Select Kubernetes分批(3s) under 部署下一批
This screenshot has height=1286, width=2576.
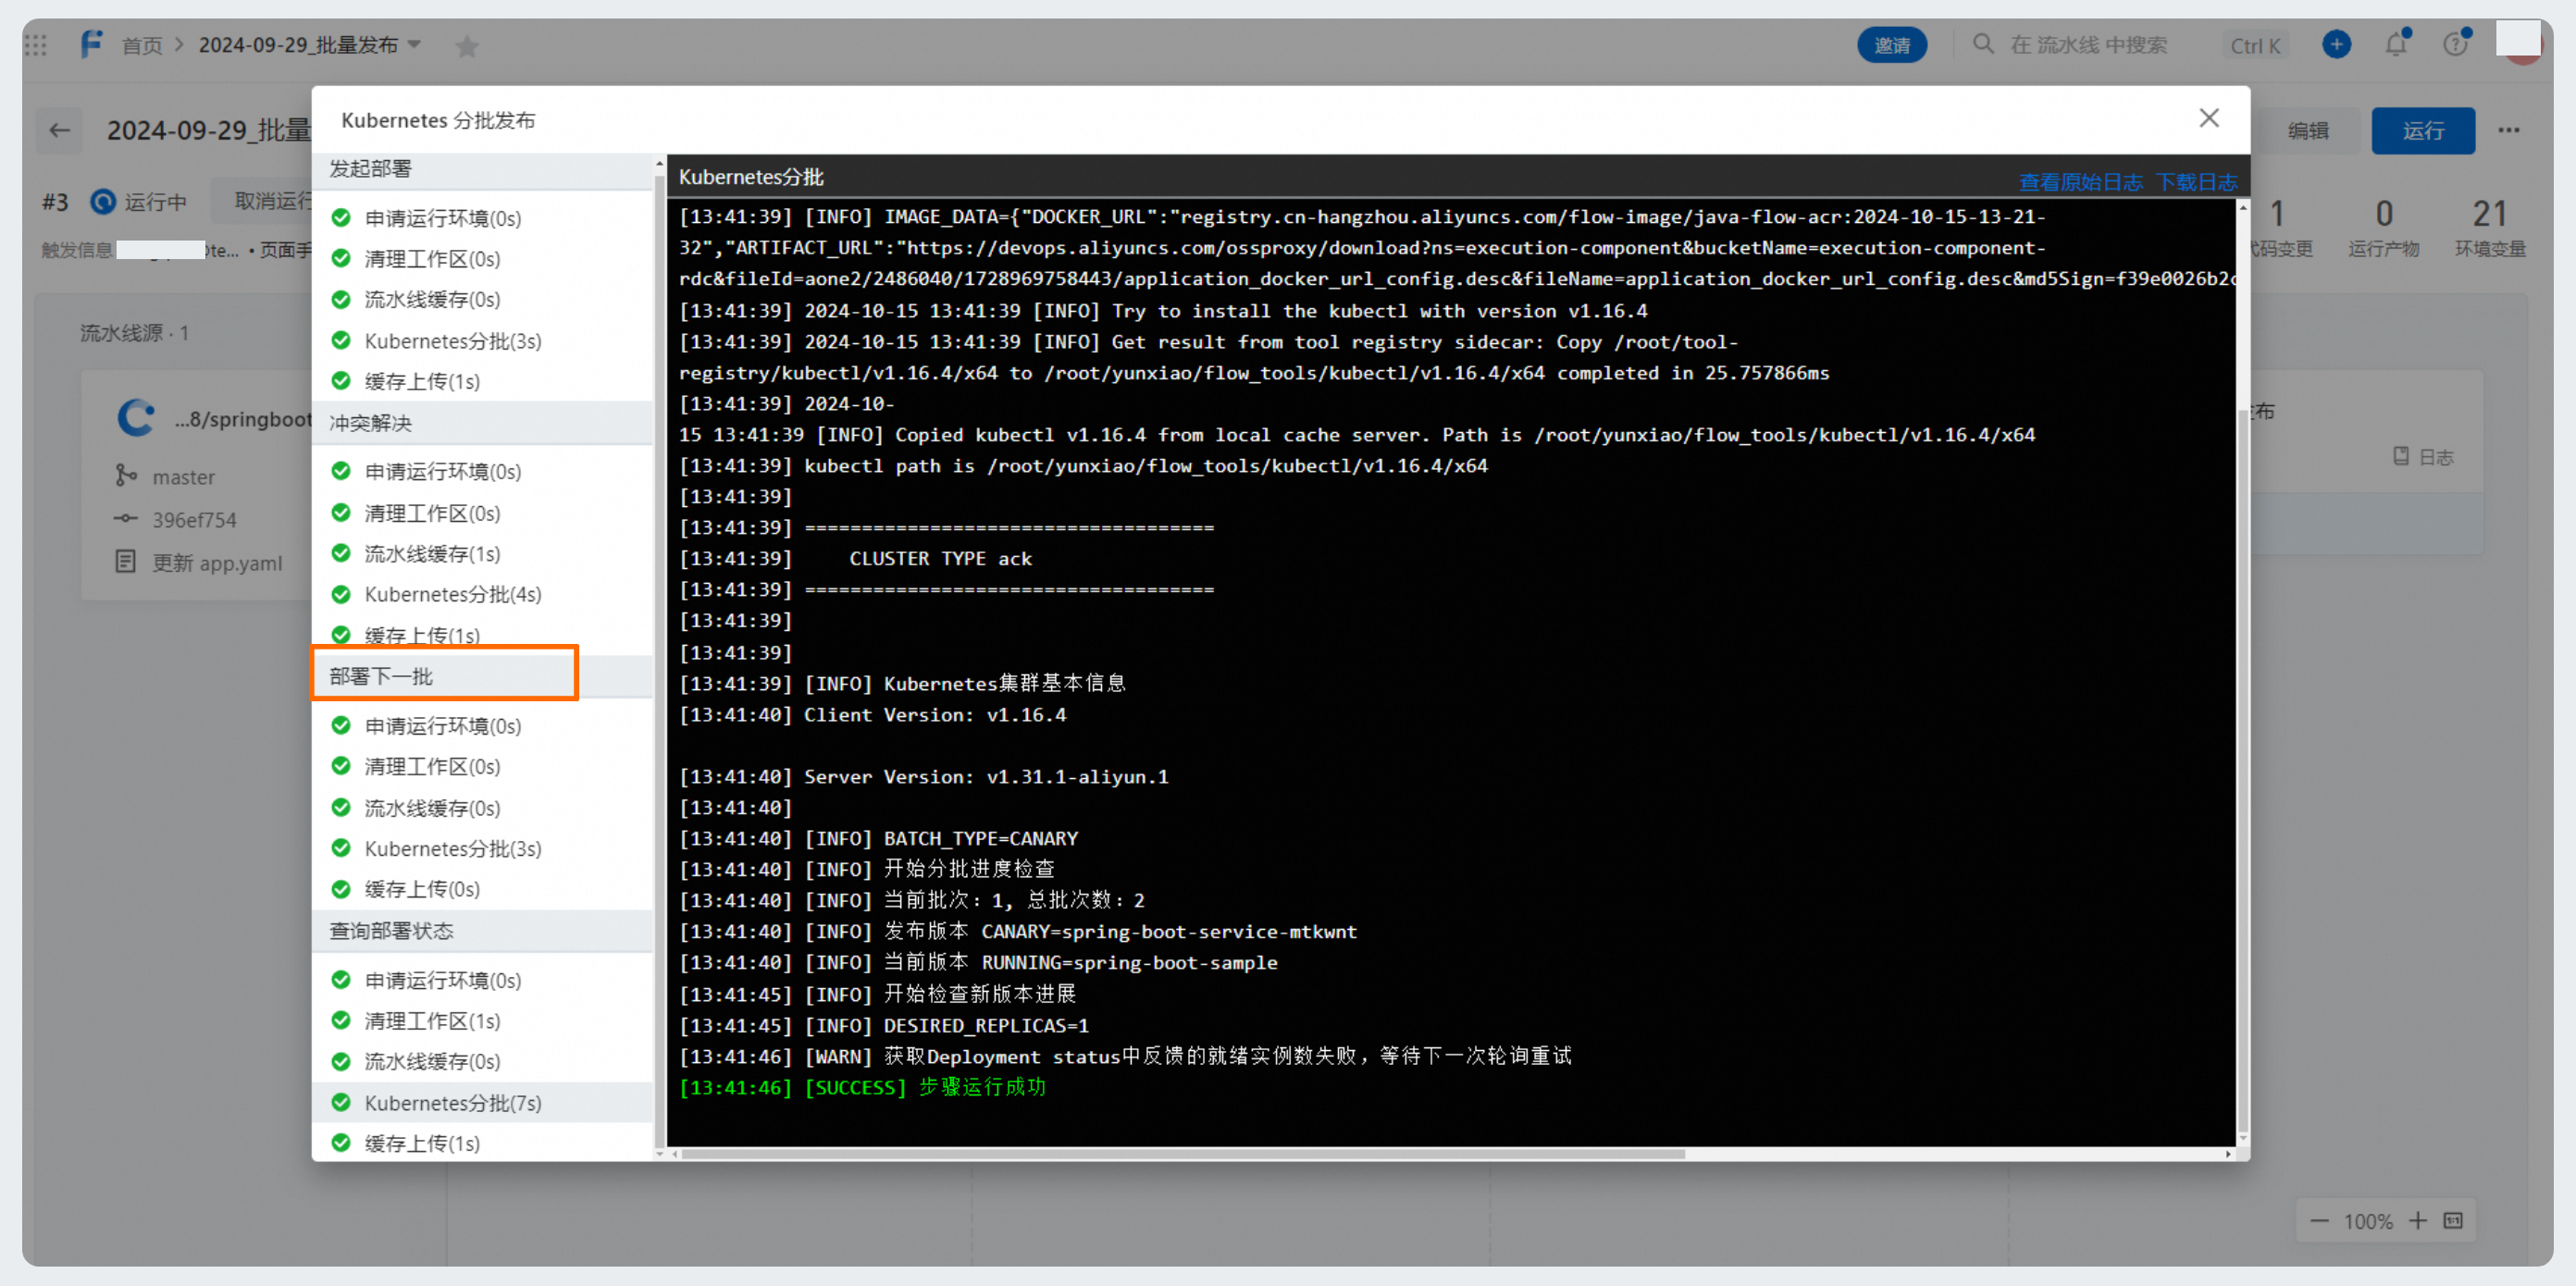point(483,848)
